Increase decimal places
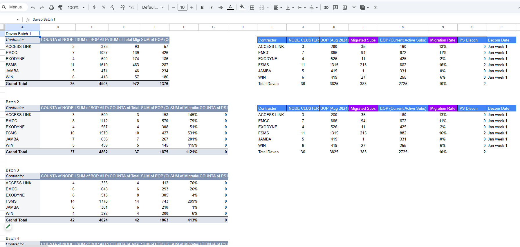520x247 pixels. 122,7
